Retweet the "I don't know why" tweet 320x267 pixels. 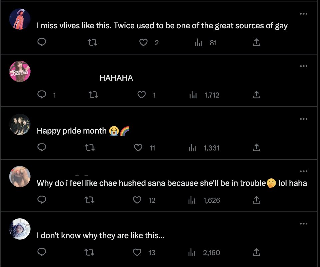tap(89, 253)
